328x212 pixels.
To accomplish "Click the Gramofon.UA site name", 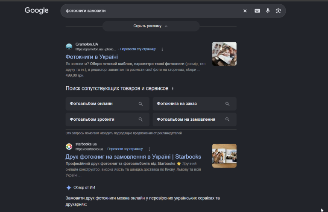I will click(87, 44).
